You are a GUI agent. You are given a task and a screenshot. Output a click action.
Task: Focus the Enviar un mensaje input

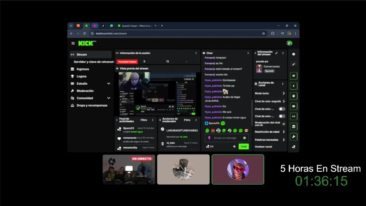pyautogui.click(x=227, y=138)
